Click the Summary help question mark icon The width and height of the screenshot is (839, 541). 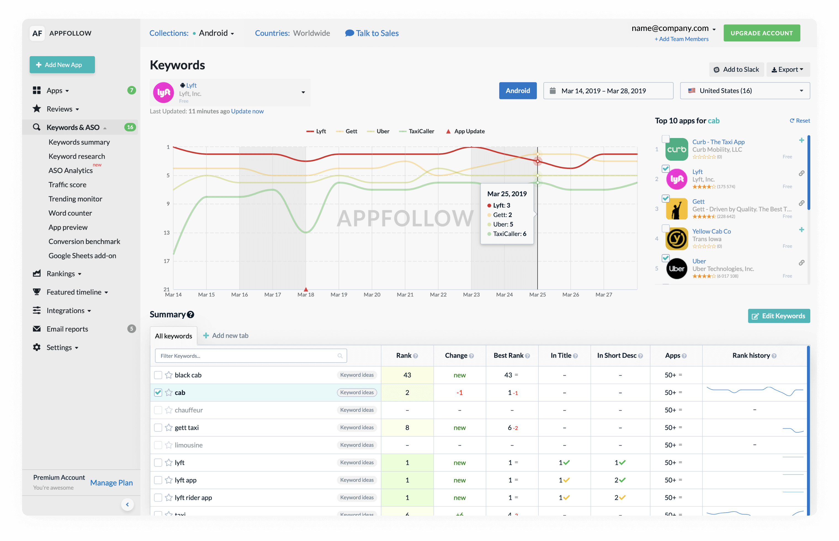[190, 315]
